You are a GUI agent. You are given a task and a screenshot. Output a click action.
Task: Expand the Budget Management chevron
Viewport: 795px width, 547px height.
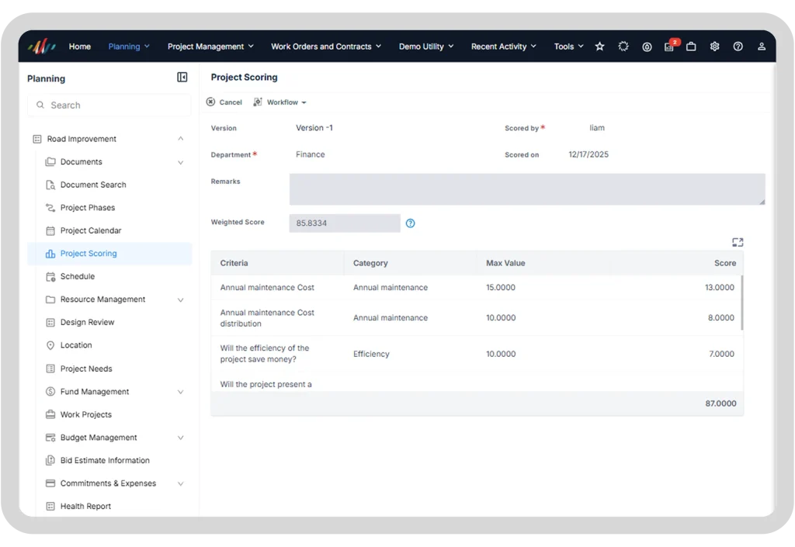tap(180, 438)
